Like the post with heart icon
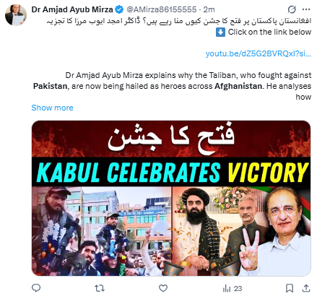 tap(163, 288)
